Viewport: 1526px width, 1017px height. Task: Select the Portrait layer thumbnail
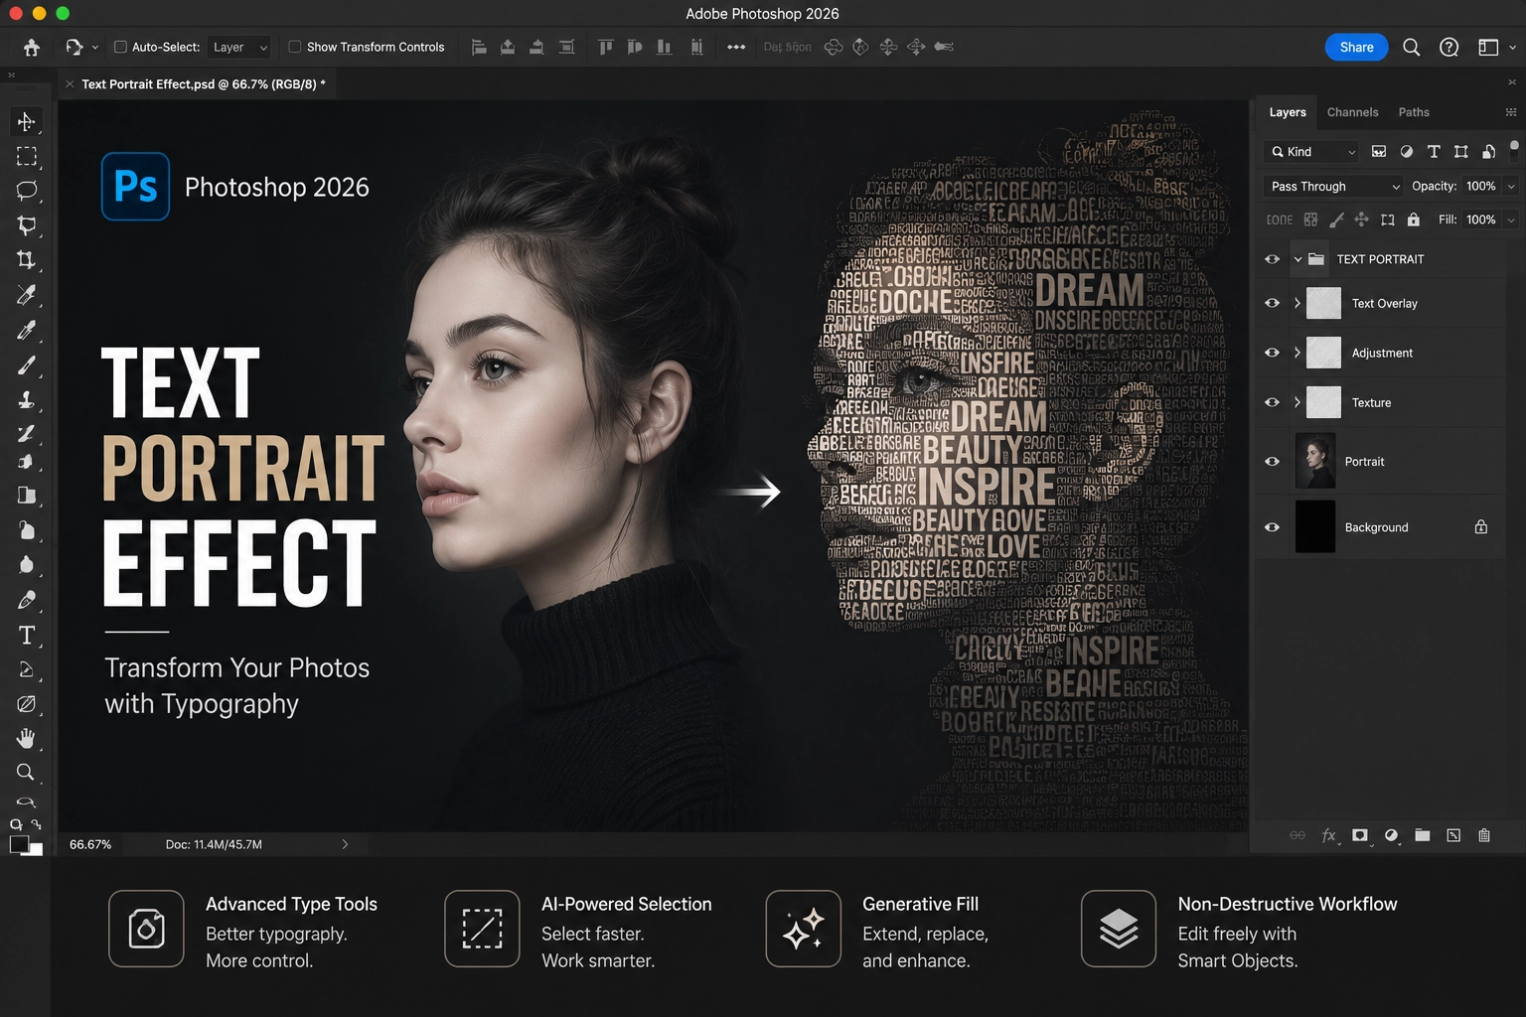coord(1315,461)
